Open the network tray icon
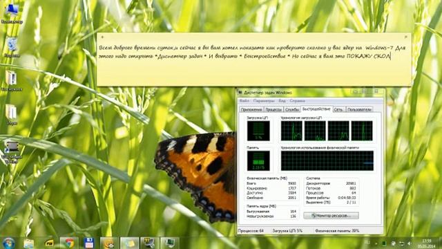The image size is (442, 249). pyautogui.click(x=401, y=243)
